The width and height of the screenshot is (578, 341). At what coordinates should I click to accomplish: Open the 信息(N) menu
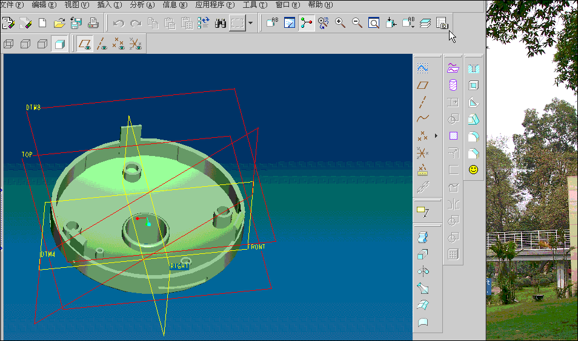click(175, 5)
